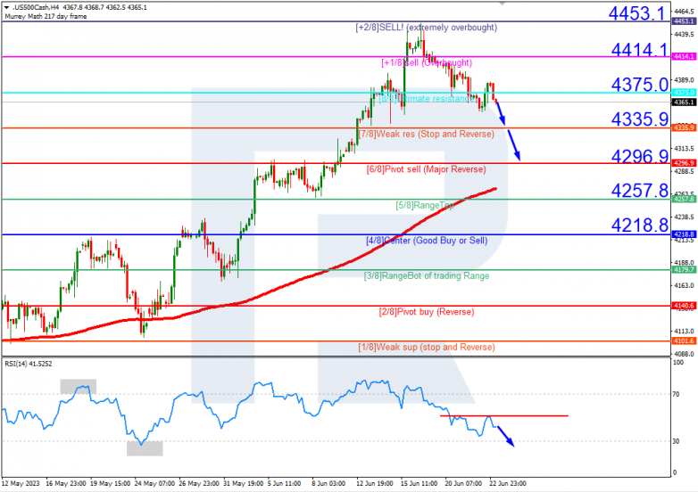The image size is (698, 492).
Task: Click the 4113.0 value on the price scale
Action: [685, 331]
